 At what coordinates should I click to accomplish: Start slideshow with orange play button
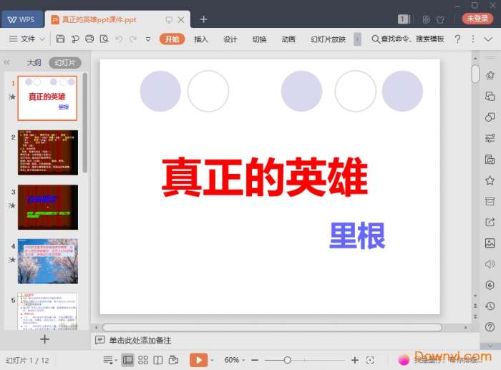pos(198,360)
